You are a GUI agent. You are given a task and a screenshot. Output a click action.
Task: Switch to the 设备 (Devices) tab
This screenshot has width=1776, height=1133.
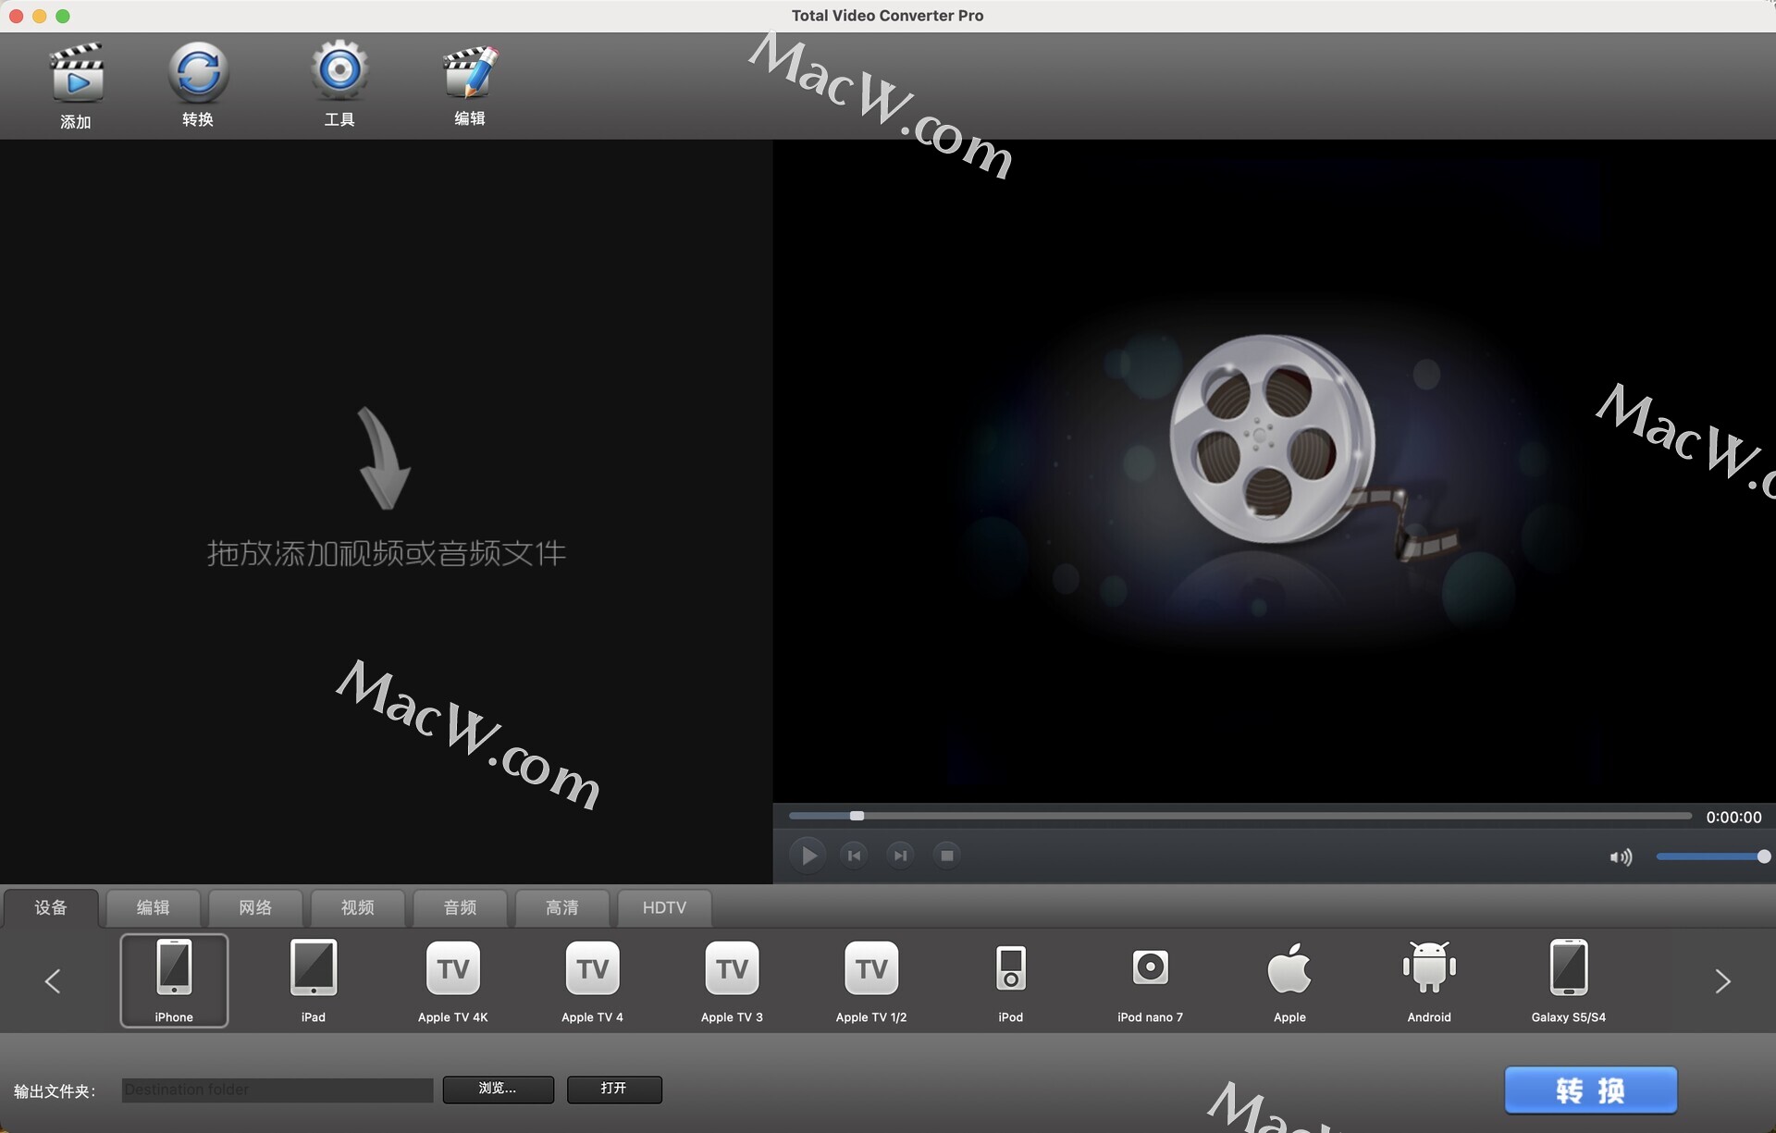tap(51, 907)
